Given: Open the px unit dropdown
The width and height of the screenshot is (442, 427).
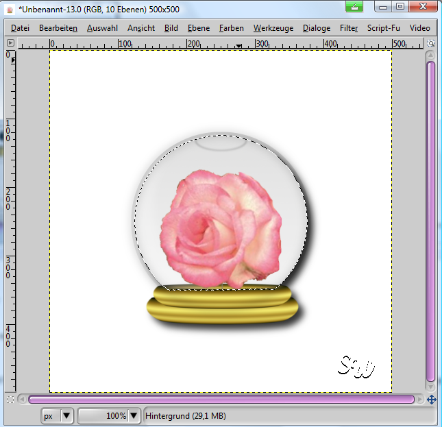Looking at the screenshot, I should click(58, 416).
